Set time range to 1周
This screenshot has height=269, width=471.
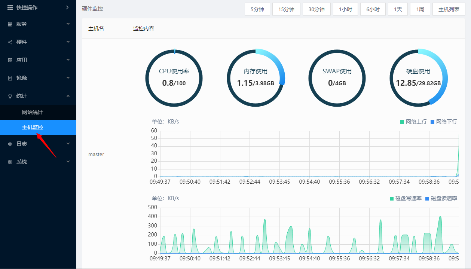pos(420,9)
